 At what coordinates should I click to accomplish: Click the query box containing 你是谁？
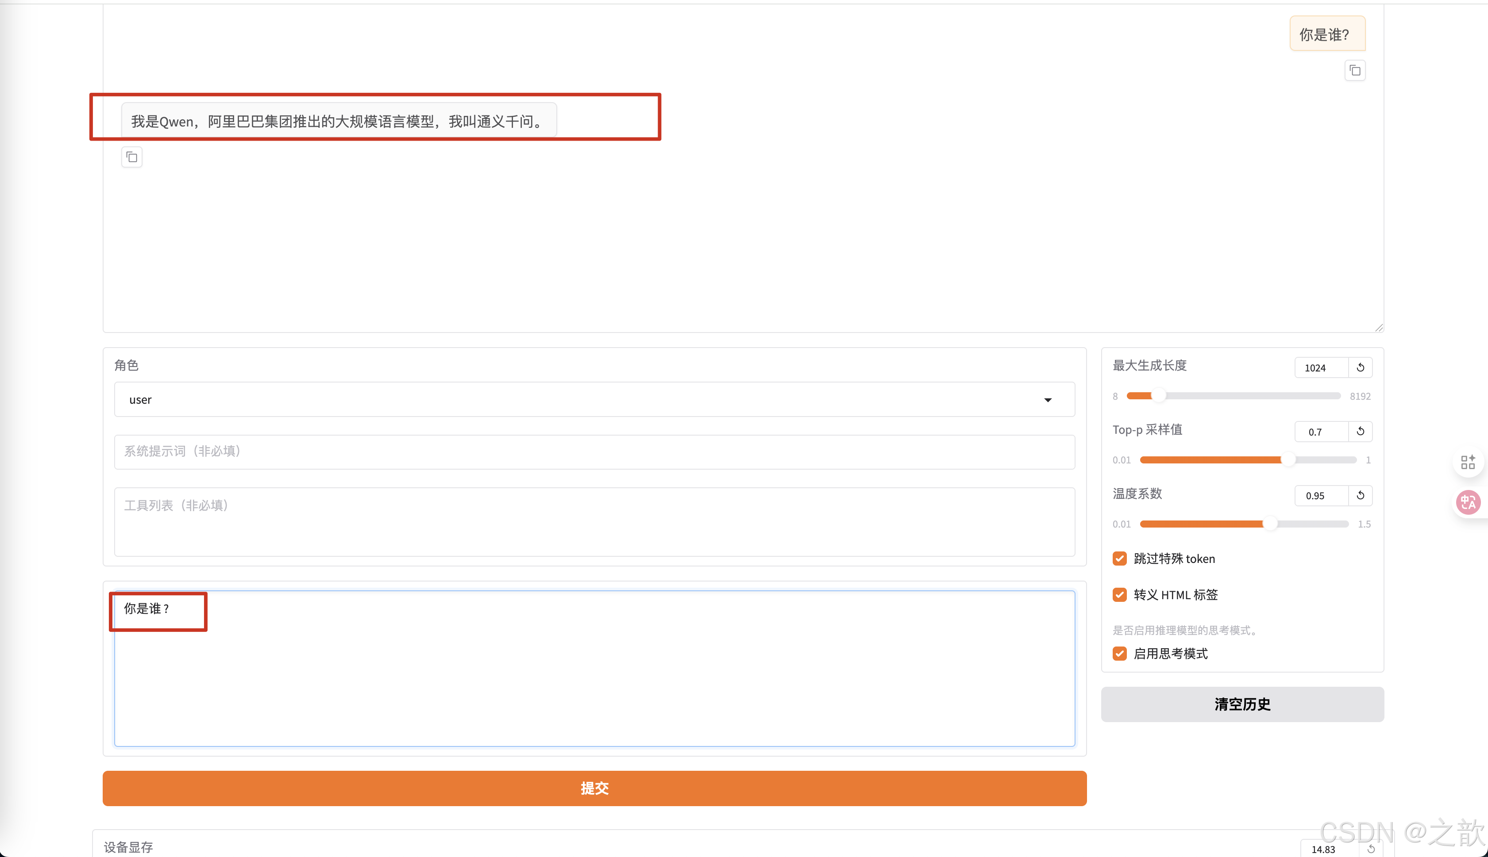[x=594, y=669]
